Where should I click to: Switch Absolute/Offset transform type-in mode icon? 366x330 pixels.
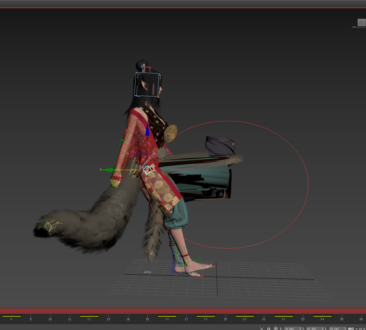(x=276, y=328)
